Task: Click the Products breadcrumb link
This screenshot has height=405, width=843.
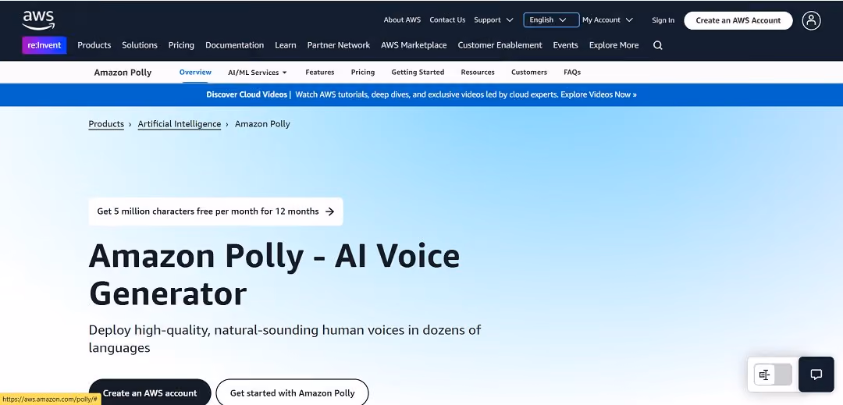Action: coord(106,124)
